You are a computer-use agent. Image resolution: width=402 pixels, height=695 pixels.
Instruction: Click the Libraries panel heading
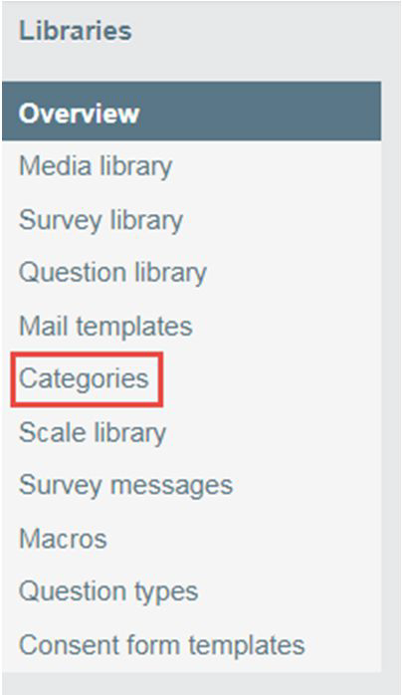click(x=76, y=32)
